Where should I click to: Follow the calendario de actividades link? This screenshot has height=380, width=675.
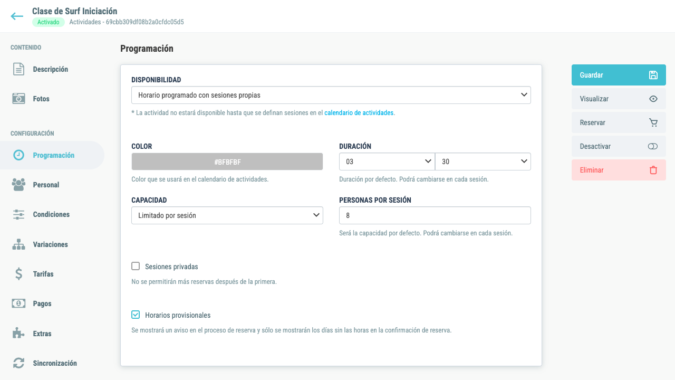pos(359,112)
